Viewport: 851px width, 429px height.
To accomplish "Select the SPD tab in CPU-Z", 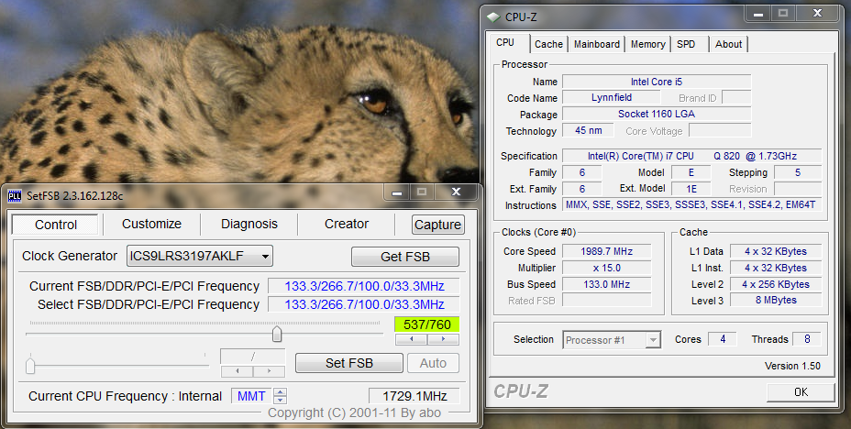I will pyautogui.click(x=686, y=44).
